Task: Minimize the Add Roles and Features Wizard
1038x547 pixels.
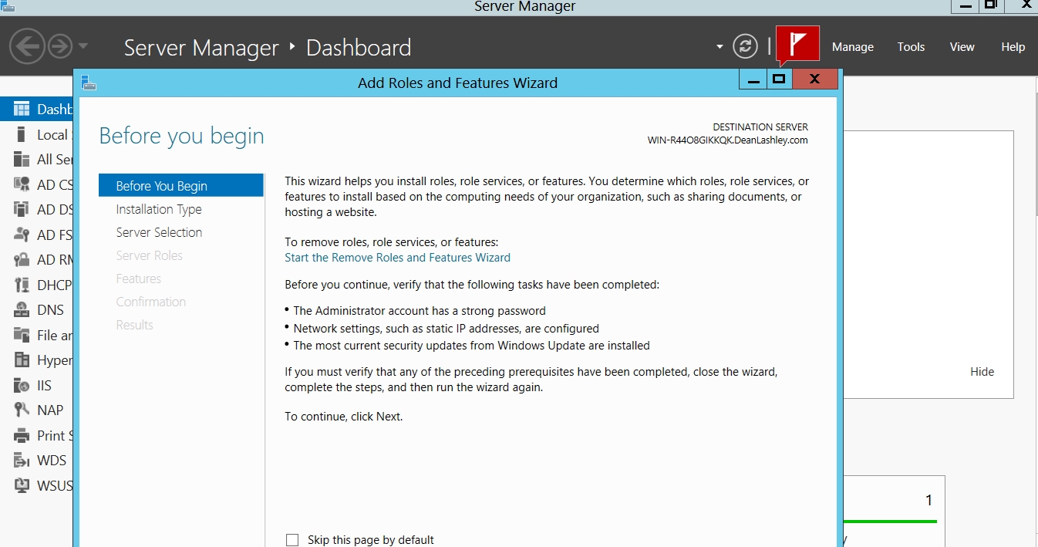Action: pos(753,79)
